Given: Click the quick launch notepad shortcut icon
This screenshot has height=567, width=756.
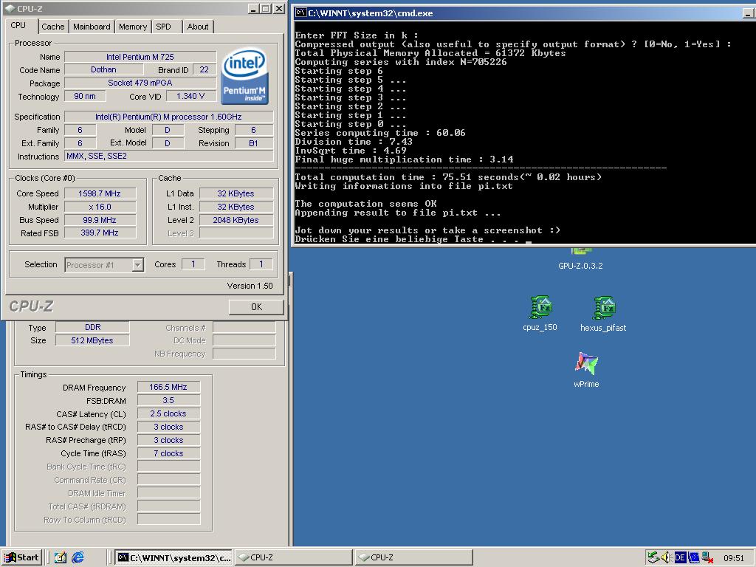Looking at the screenshot, I should click(x=61, y=557).
